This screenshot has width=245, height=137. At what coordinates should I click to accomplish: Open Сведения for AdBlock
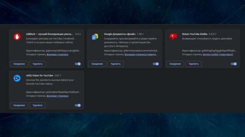(19, 64)
